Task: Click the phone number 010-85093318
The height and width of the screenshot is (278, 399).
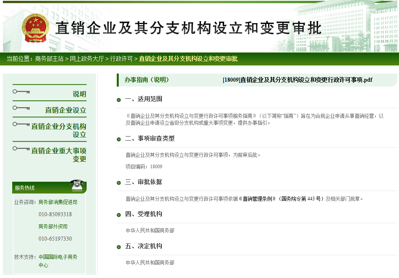Action: (x=55, y=215)
